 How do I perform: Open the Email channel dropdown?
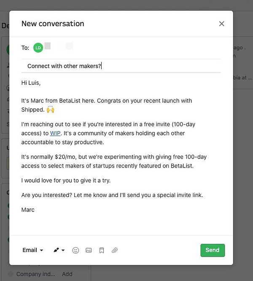click(x=33, y=250)
